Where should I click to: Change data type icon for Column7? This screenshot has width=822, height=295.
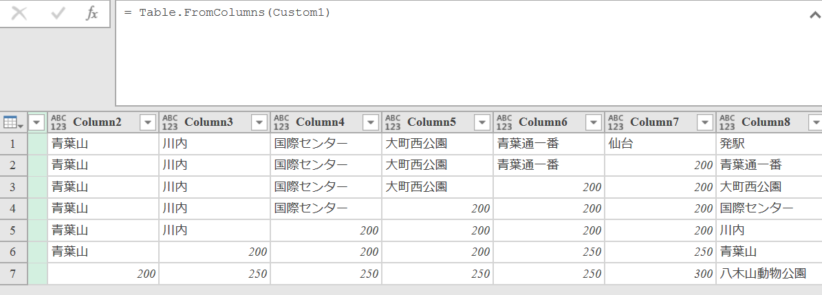tap(616, 122)
